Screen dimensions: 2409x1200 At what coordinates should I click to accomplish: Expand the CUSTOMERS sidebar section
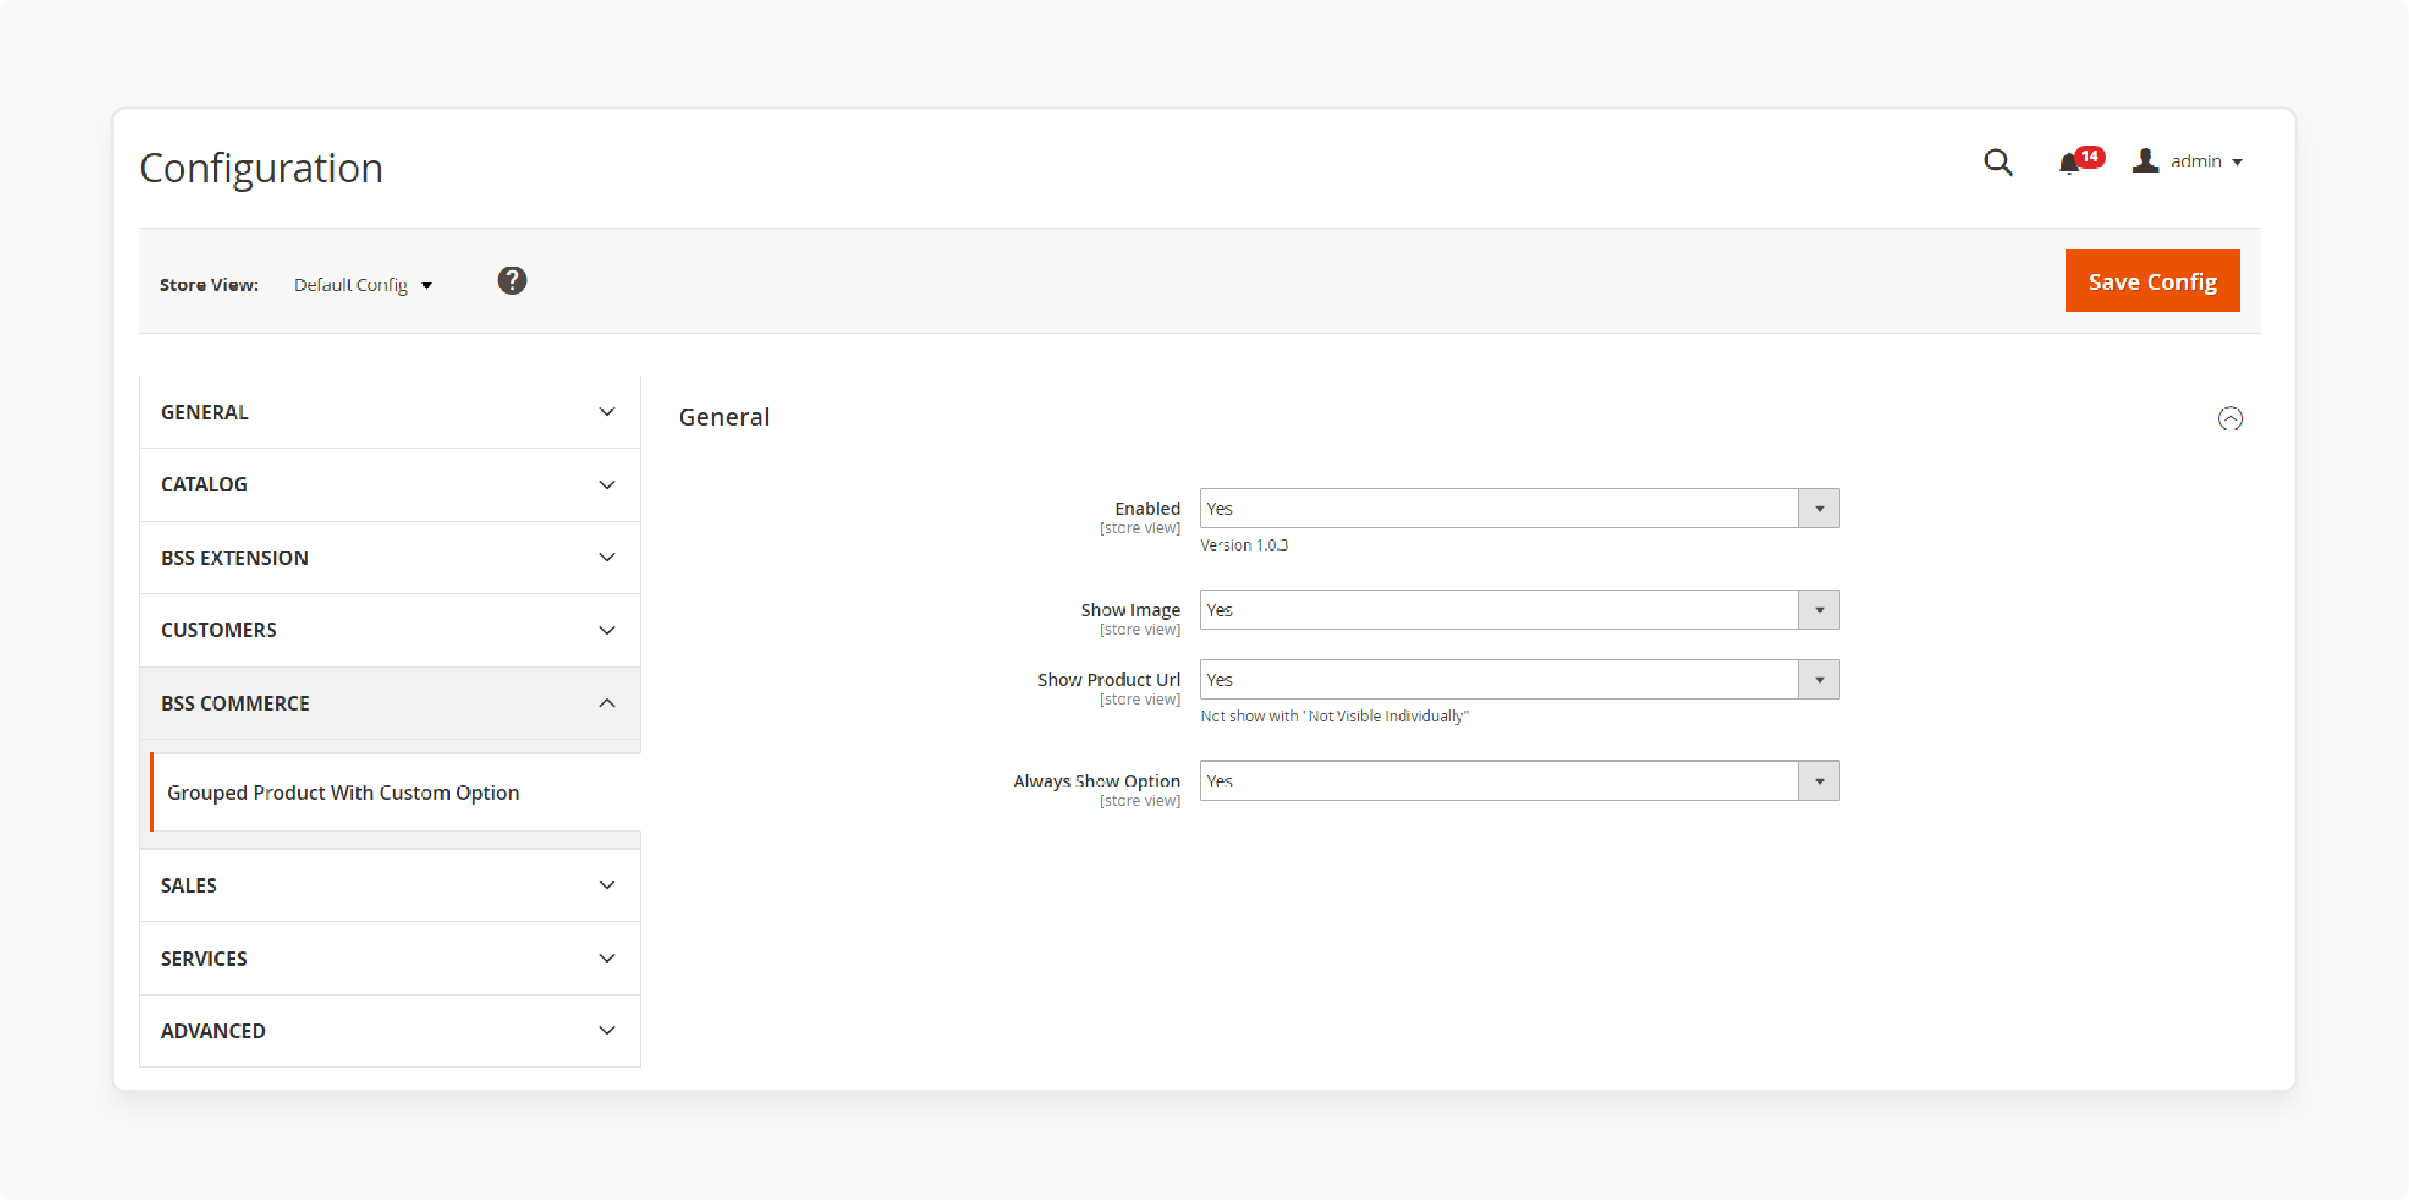tap(390, 631)
